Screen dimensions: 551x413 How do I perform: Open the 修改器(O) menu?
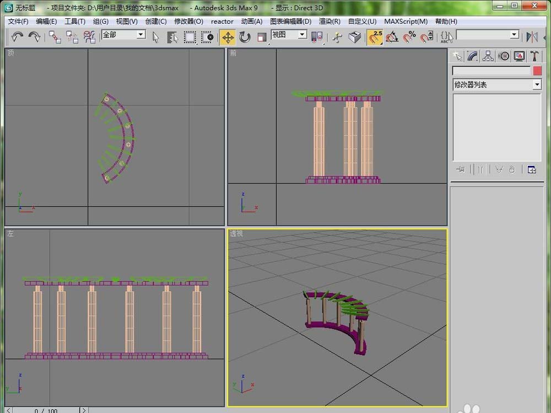188,22
